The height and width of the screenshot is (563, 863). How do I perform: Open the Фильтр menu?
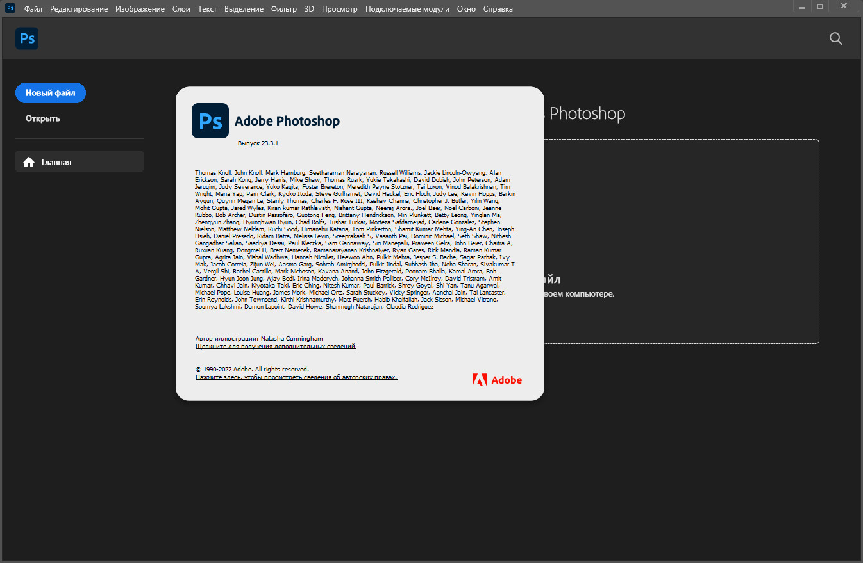[284, 9]
